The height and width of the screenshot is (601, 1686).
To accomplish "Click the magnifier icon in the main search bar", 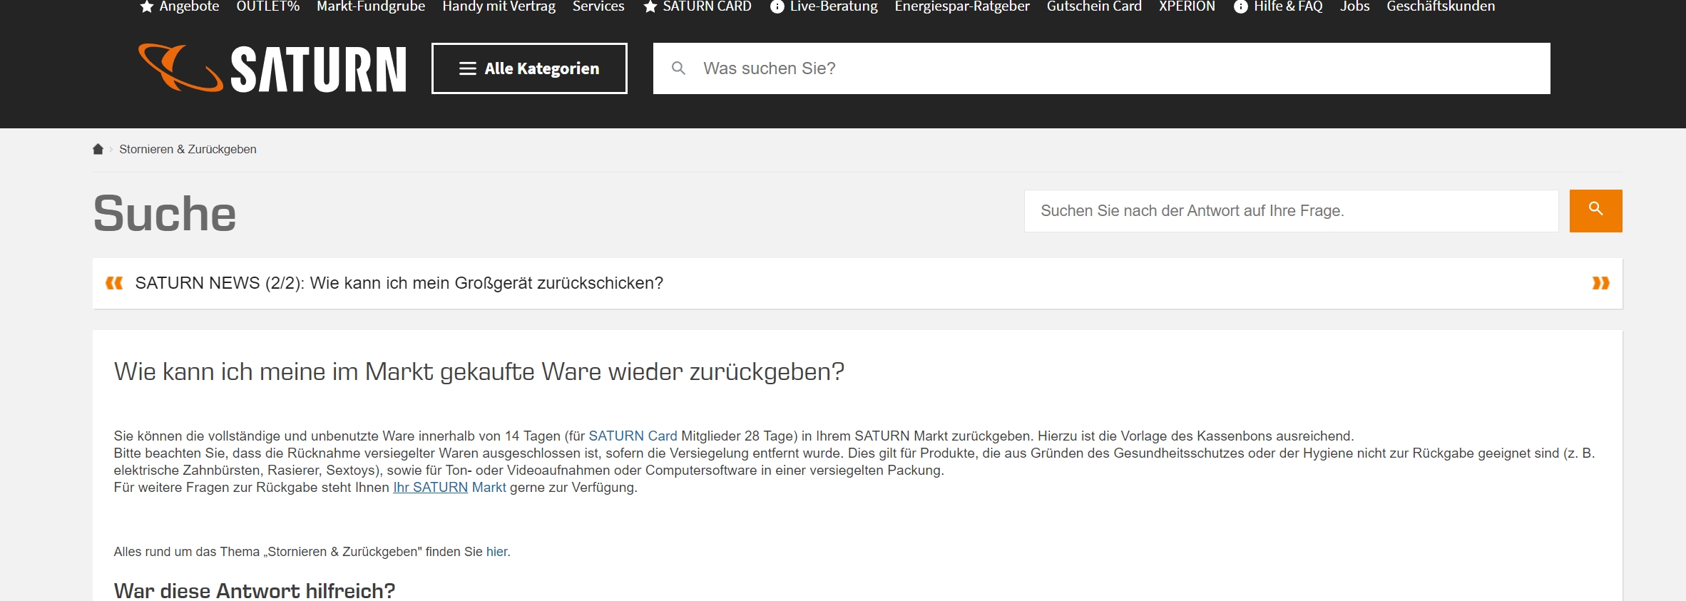I will pos(678,68).
